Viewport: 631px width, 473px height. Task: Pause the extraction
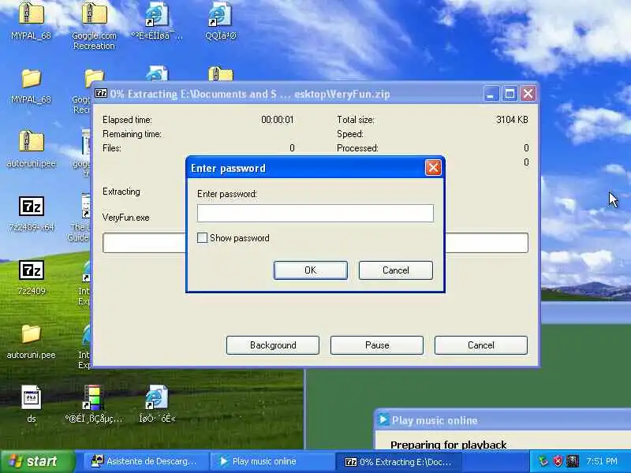pos(377,345)
